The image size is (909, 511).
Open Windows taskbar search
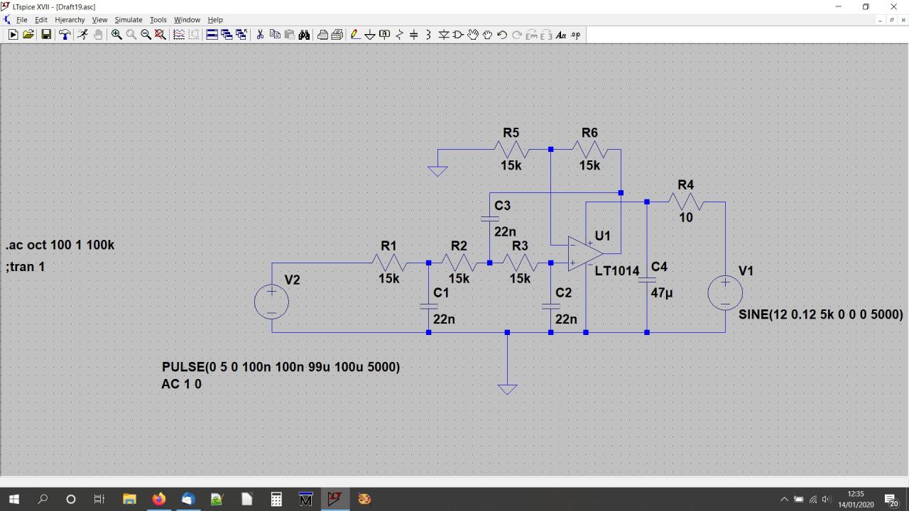tap(43, 499)
